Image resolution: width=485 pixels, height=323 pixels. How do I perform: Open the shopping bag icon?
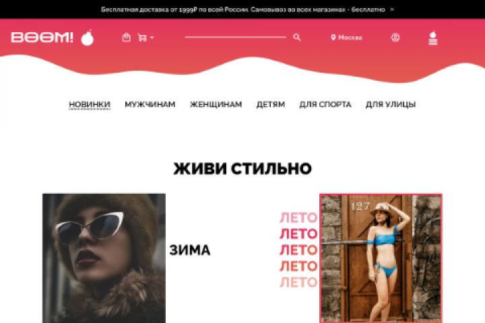pos(126,38)
